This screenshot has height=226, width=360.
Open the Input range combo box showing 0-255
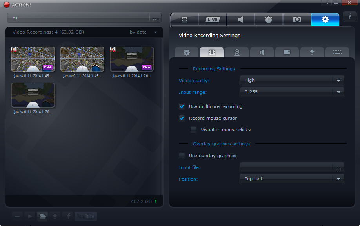pos(292,92)
